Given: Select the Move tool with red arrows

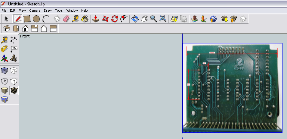Looking at the screenshot, I should pos(105,19).
